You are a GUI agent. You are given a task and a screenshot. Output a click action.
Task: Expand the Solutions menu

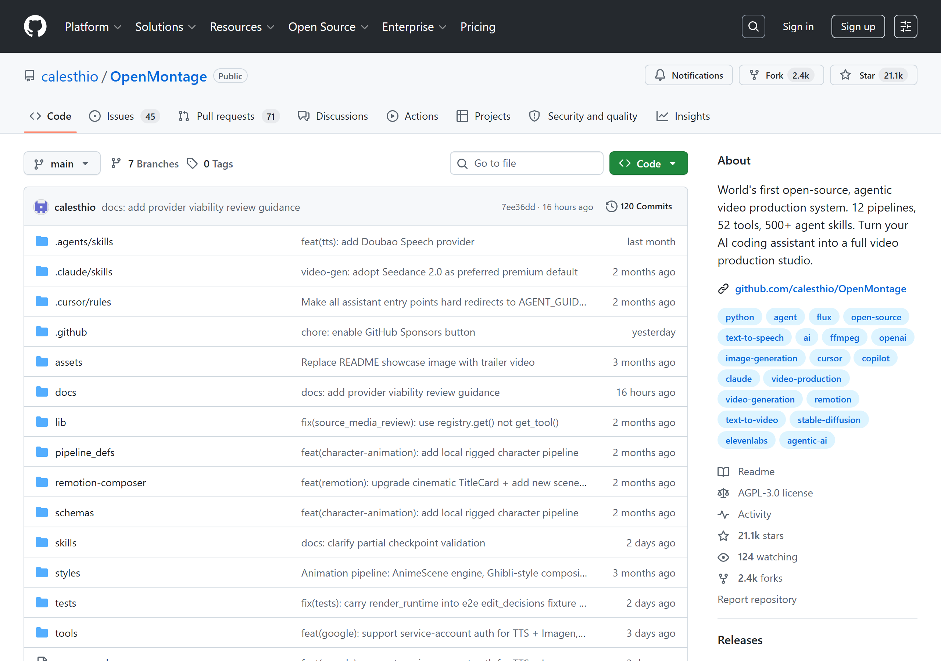tap(165, 26)
